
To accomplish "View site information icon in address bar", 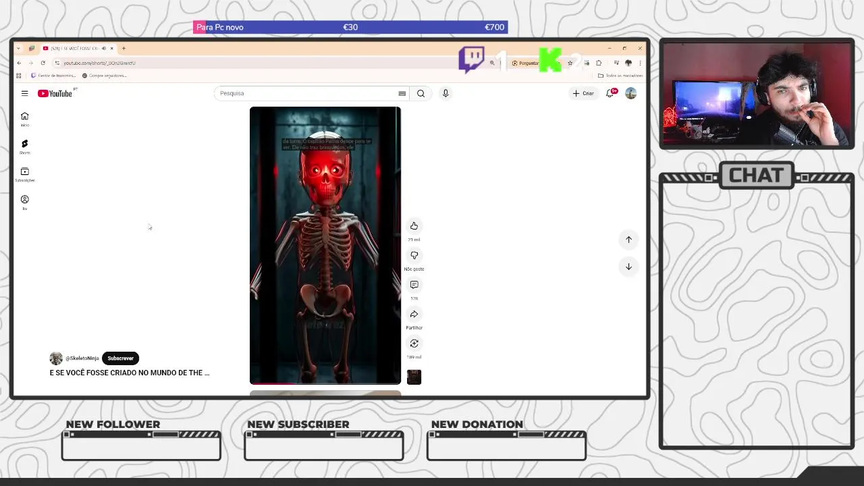I will (57, 63).
